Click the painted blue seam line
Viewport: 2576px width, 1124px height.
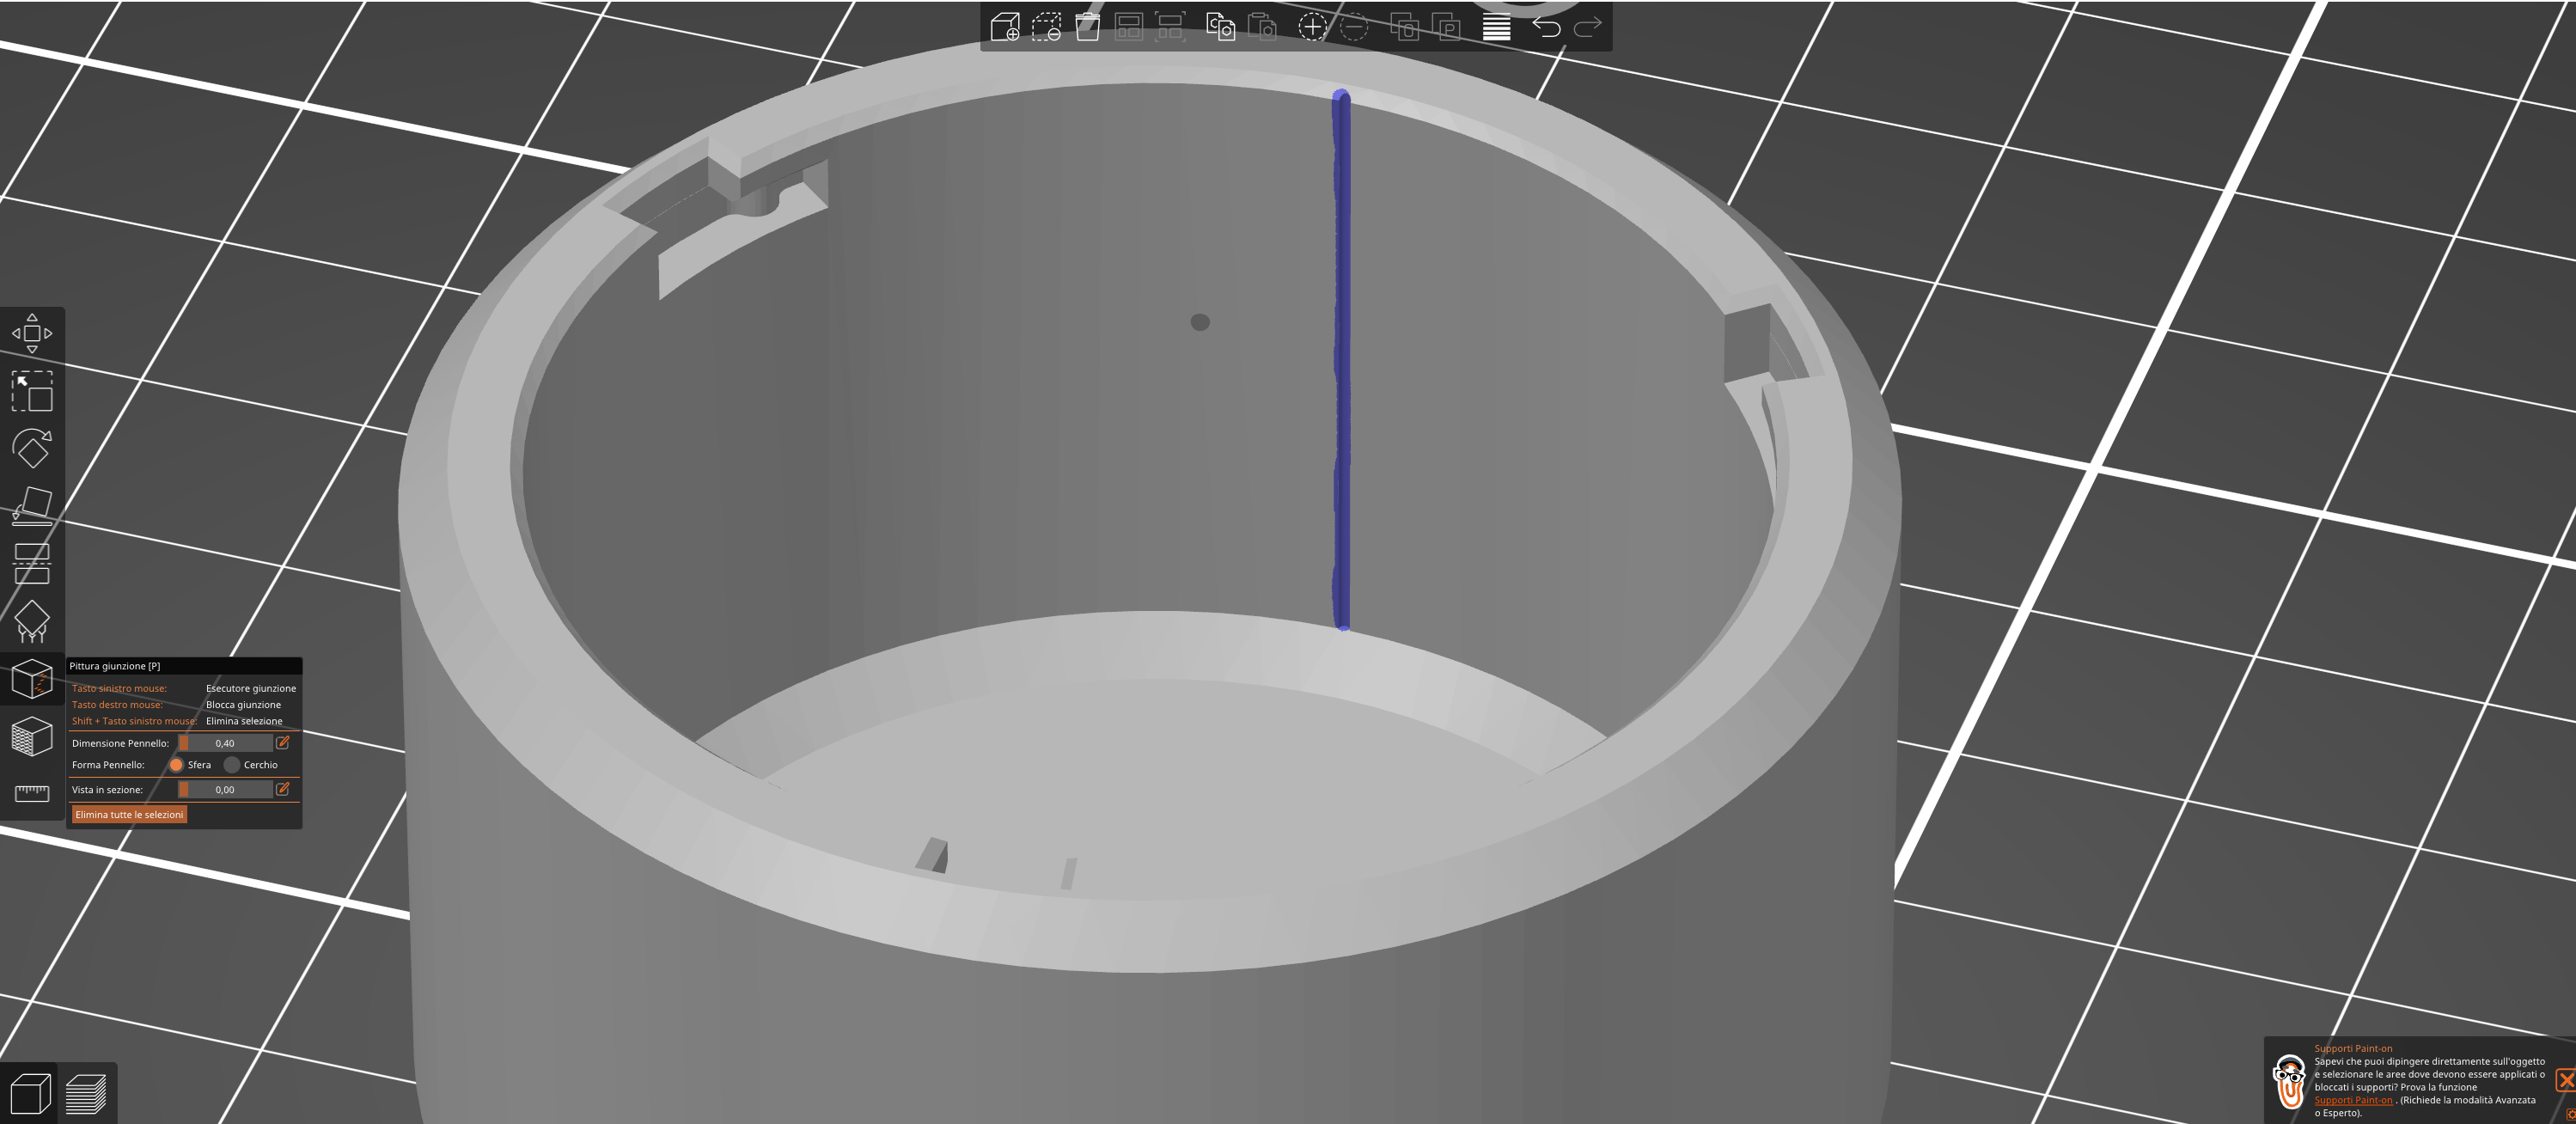click(1342, 360)
